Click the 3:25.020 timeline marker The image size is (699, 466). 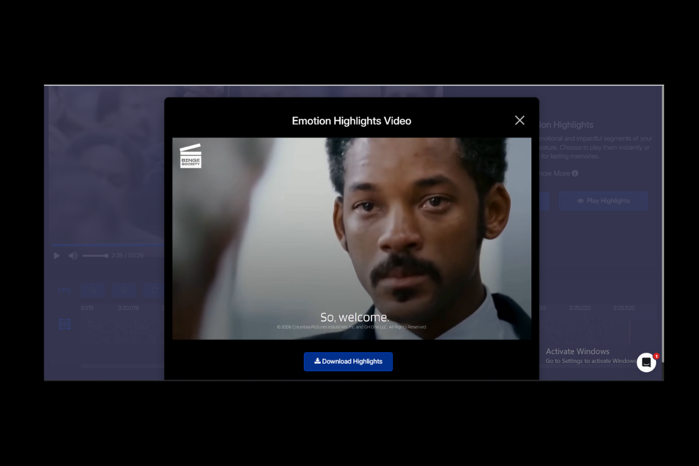click(x=580, y=308)
